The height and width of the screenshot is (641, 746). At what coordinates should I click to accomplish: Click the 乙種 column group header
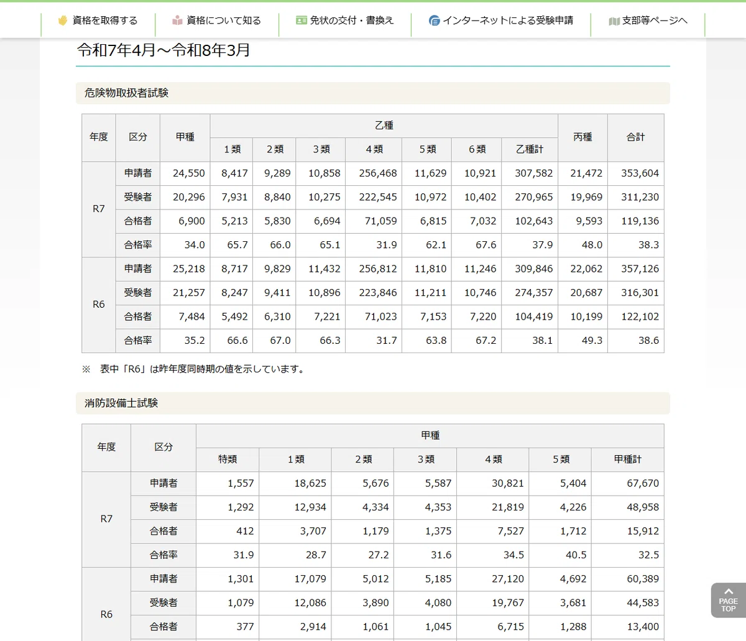[x=384, y=126]
